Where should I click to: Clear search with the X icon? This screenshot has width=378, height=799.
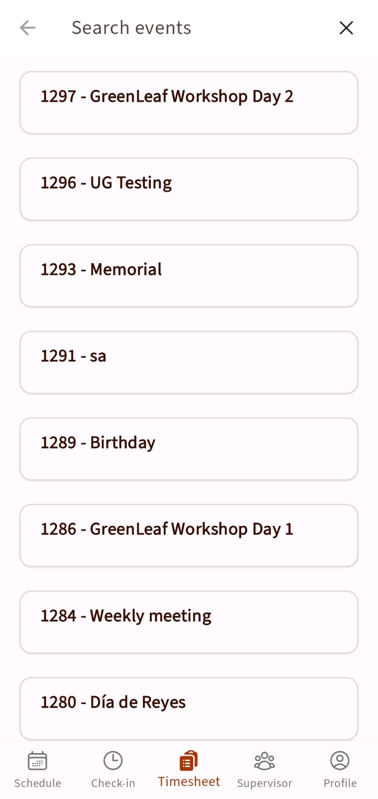coord(346,28)
